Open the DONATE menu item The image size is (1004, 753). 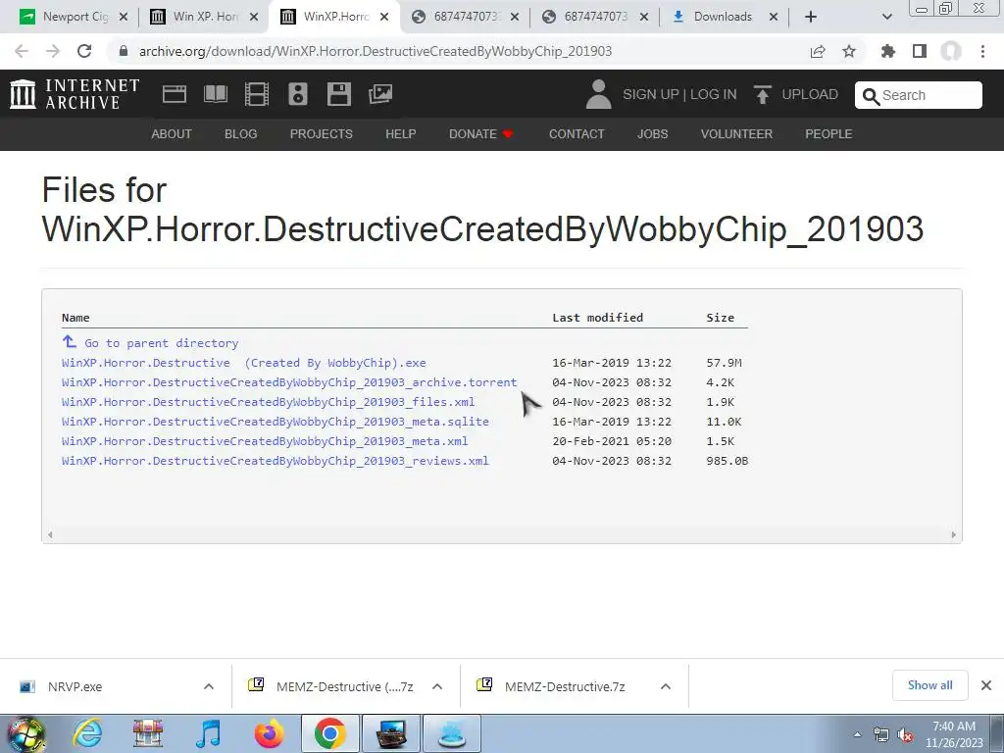pyautogui.click(x=480, y=133)
